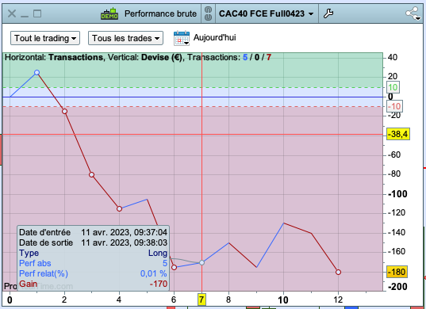Click the Perf relat(%) value 0,01 %

tap(153, 273)
